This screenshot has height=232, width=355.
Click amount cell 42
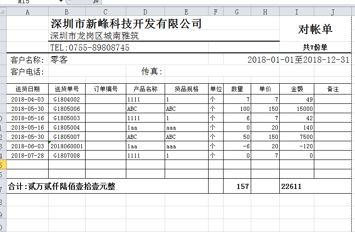[297, 118]
